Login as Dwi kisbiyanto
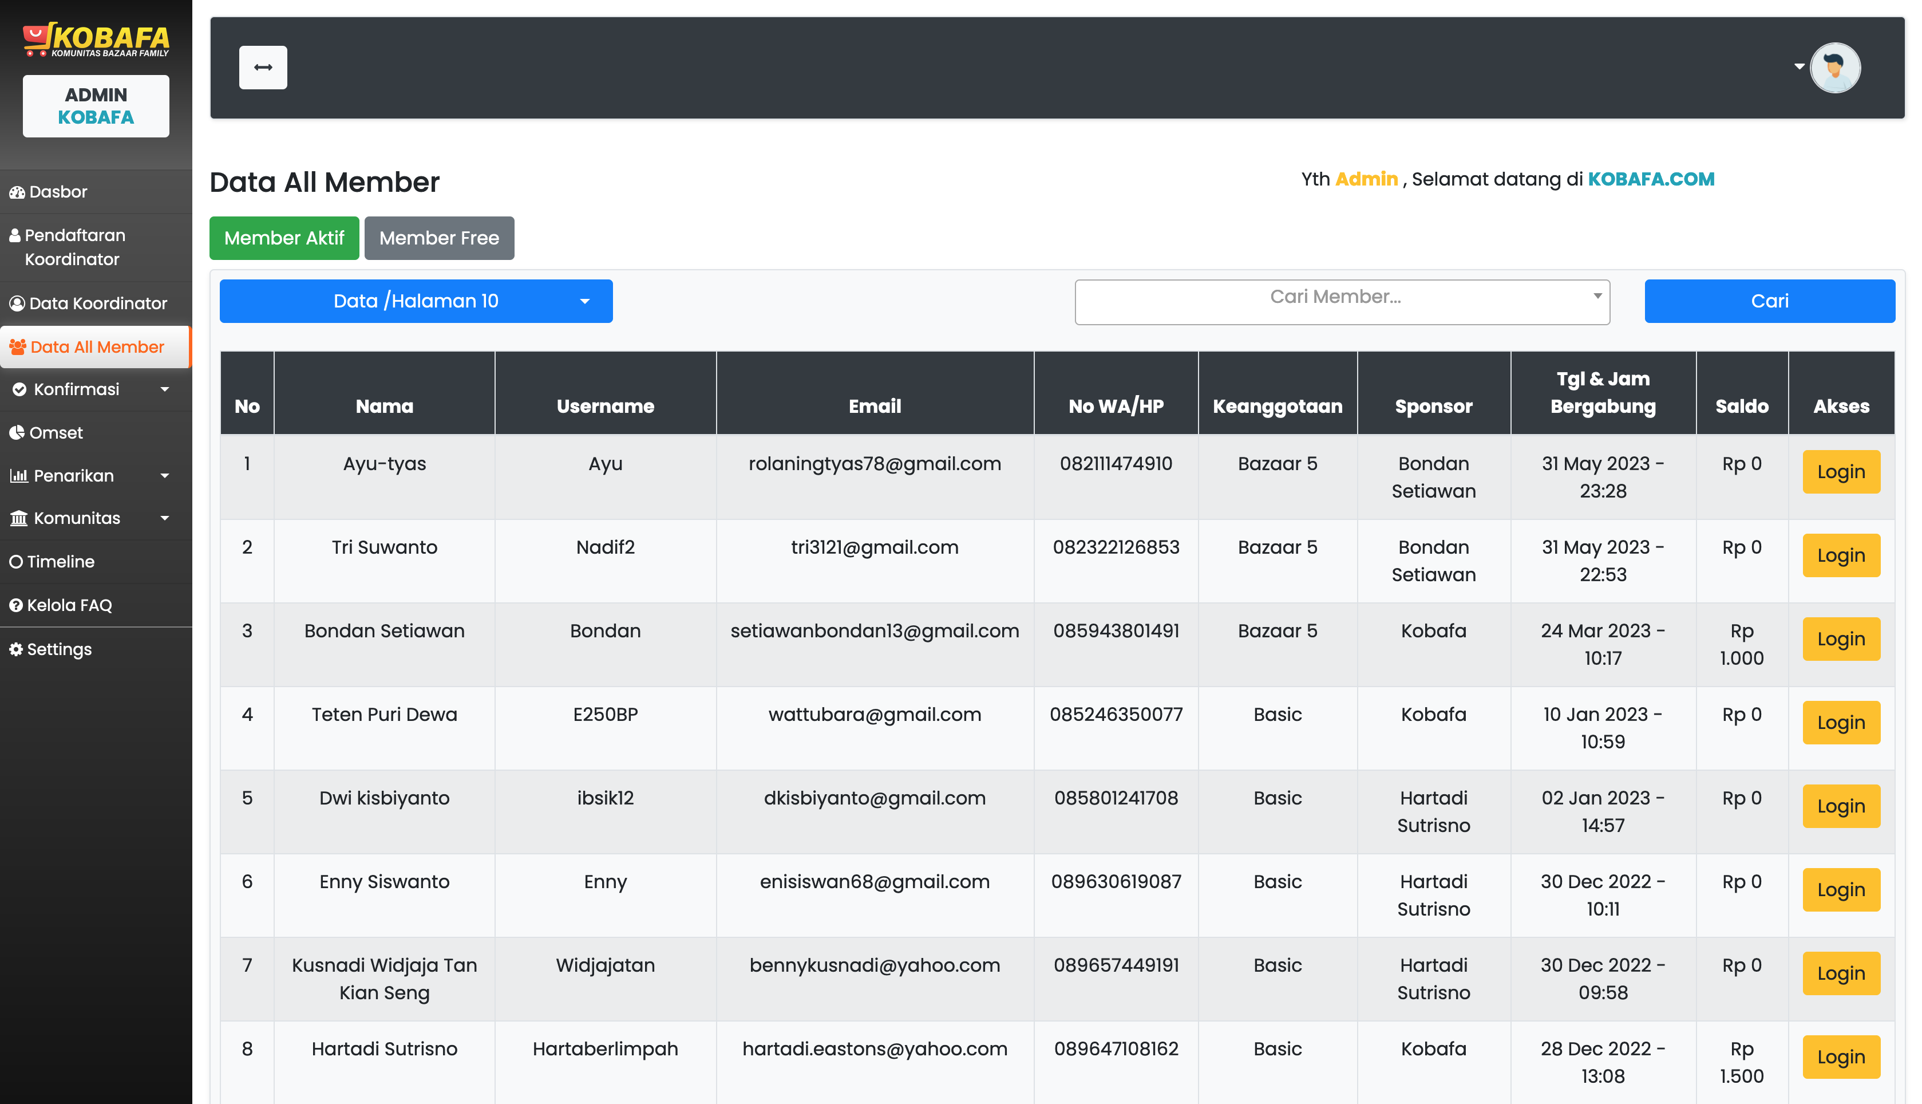The image size is (1922, 1104). (1841, 806)
